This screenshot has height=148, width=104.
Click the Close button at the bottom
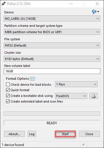tap(89, 134)
